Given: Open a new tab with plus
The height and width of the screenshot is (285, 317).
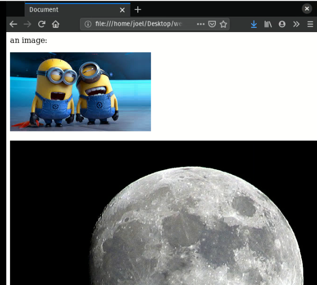Looking at the screenshot, I should (x=138, y=9).
